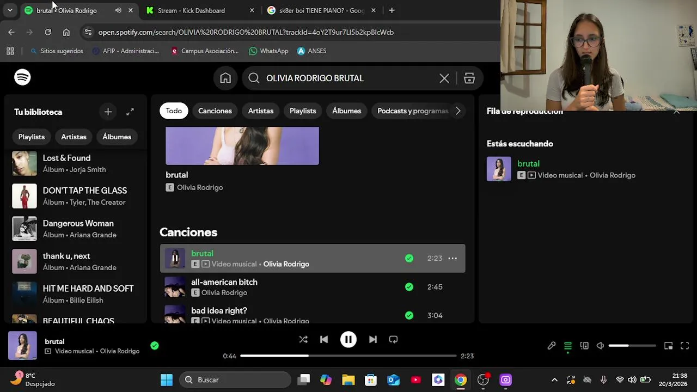Viewport: 697px width, 392px height.
Task: Toggle saved checkmark on bad idea right?
Action: point(409,315)
